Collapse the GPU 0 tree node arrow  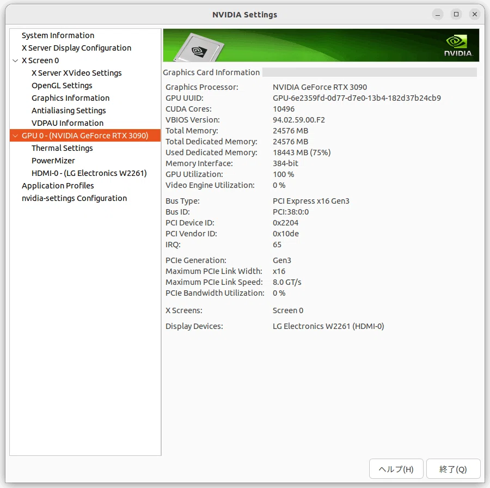[x=15, y=136]
